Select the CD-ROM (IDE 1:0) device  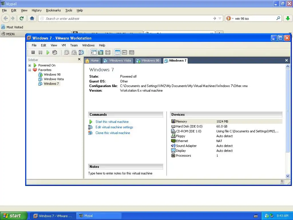[x=226, y=131]
